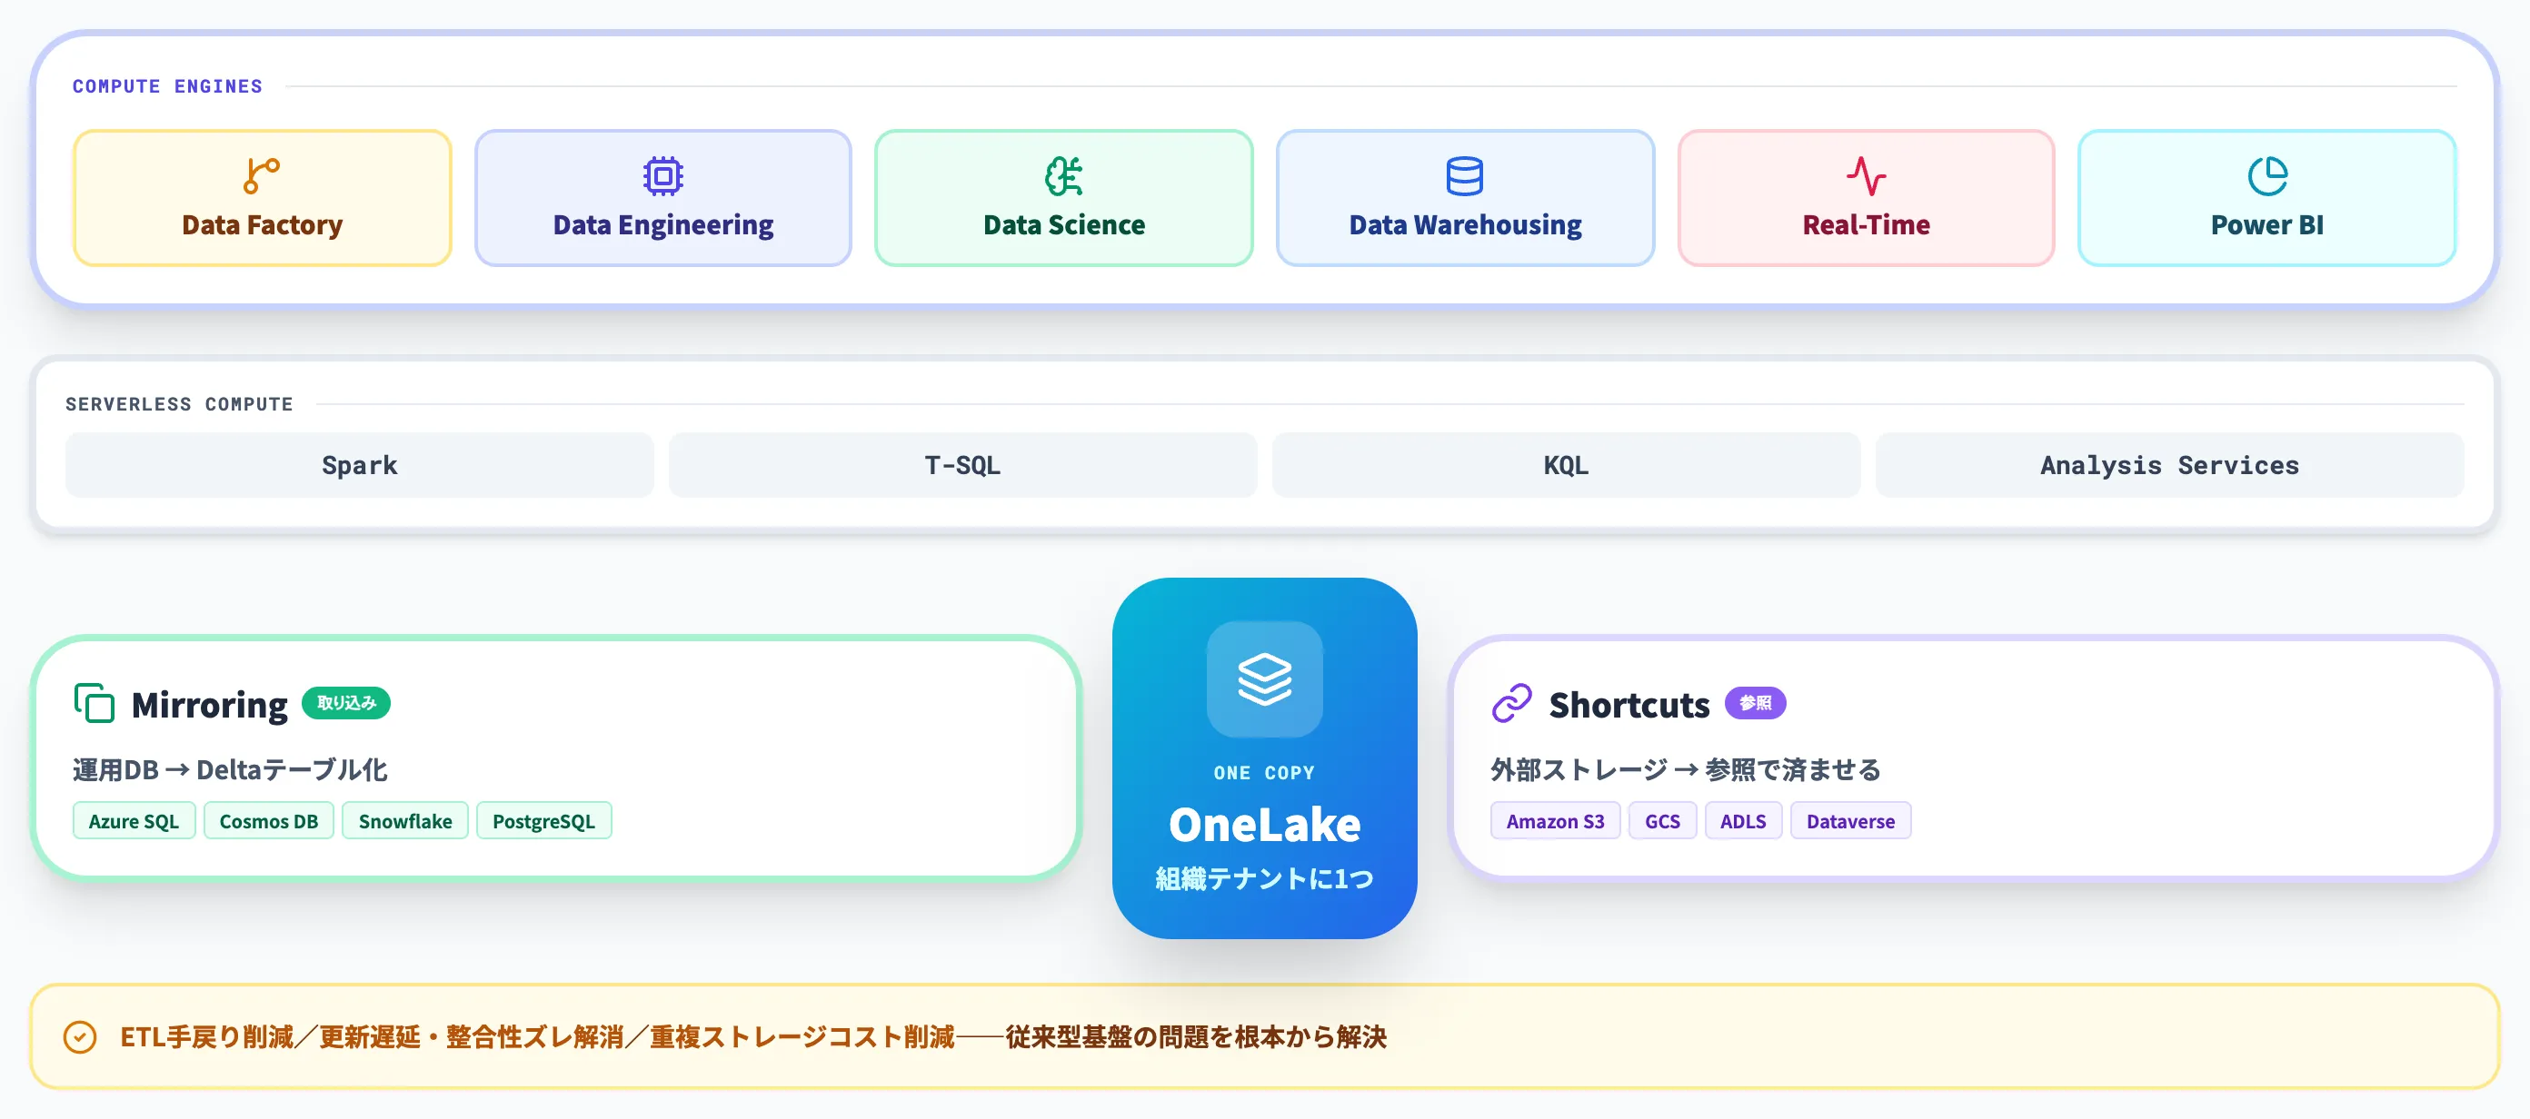Click the COMPUTE ENGINES section label
The image size is (2530, 1119).
tap(167, 86)
